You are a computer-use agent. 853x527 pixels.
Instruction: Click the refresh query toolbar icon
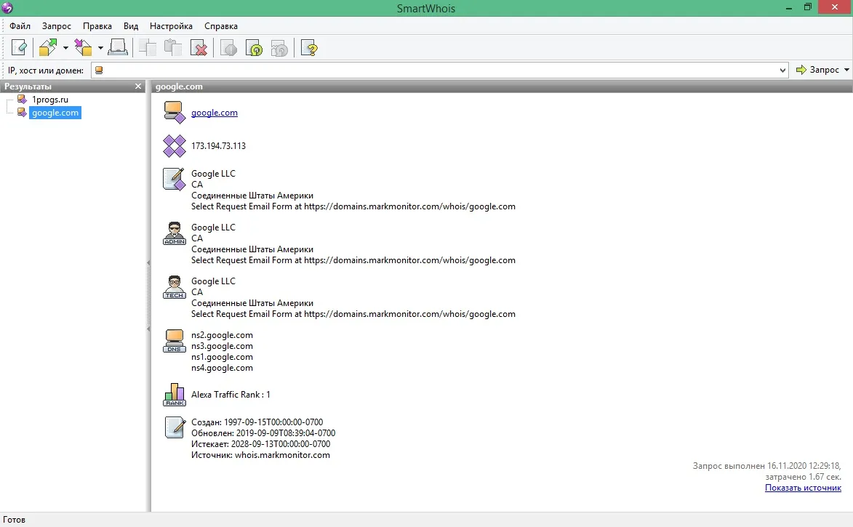[254, 48]
